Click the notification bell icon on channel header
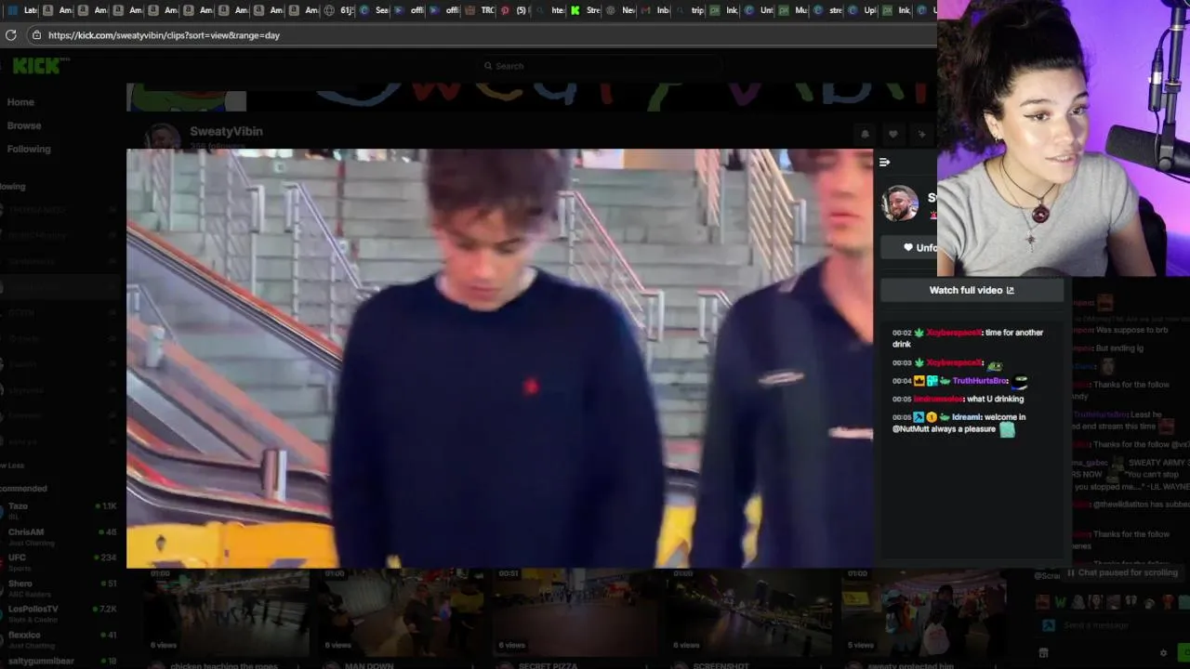1190x669 pixels. (865, 135)
